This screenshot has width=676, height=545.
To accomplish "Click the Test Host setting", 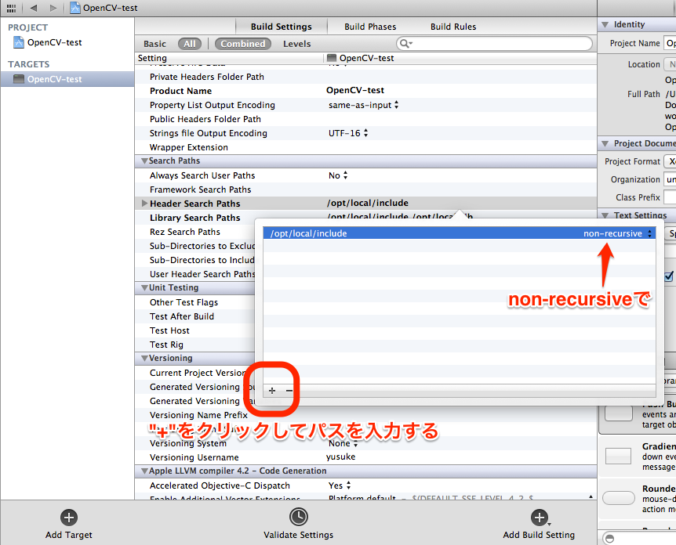I will pyautogui.click(x=169, y=330).
